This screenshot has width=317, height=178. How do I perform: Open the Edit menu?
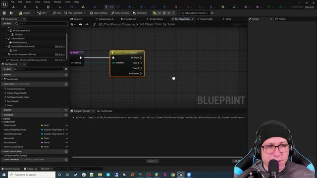click(x=20, y=2)
